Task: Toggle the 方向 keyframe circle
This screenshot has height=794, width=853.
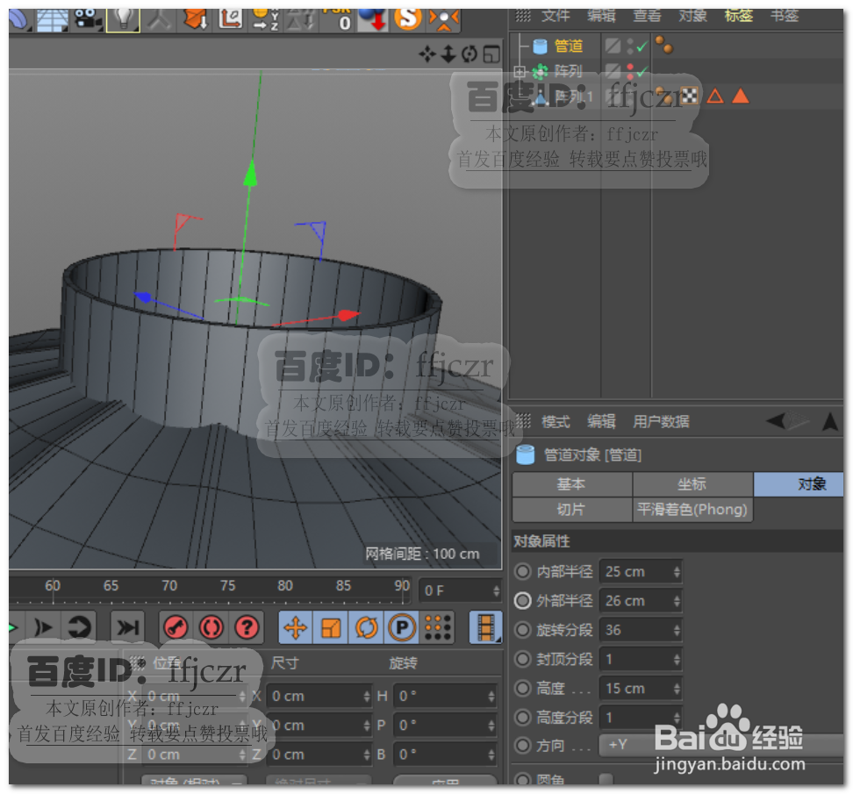Action: [522, 745]
